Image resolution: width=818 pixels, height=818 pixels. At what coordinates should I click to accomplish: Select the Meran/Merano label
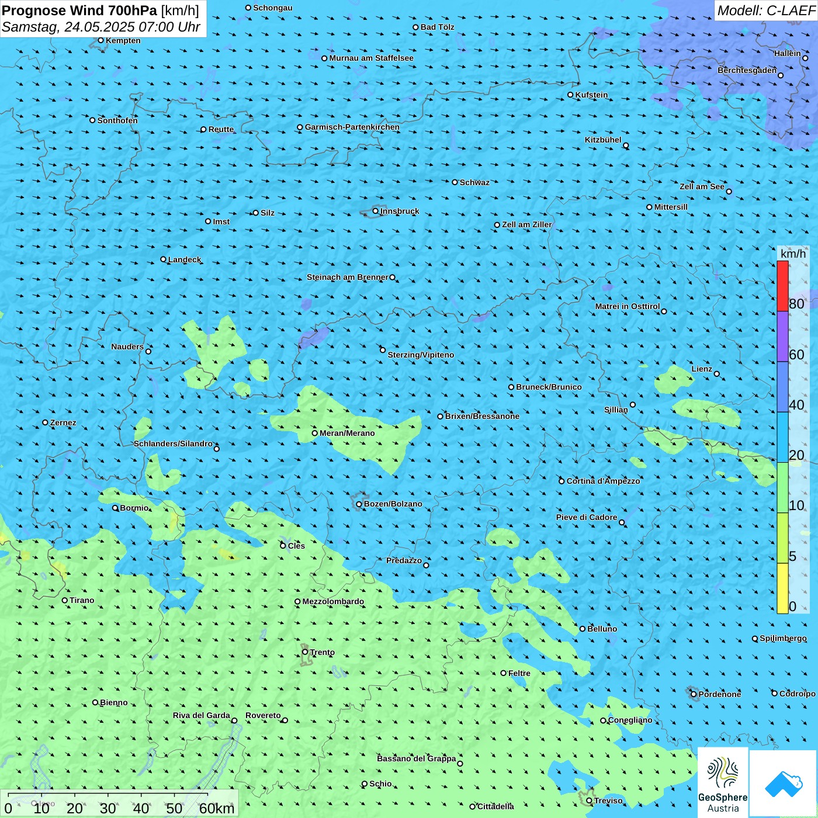point(347,433)
